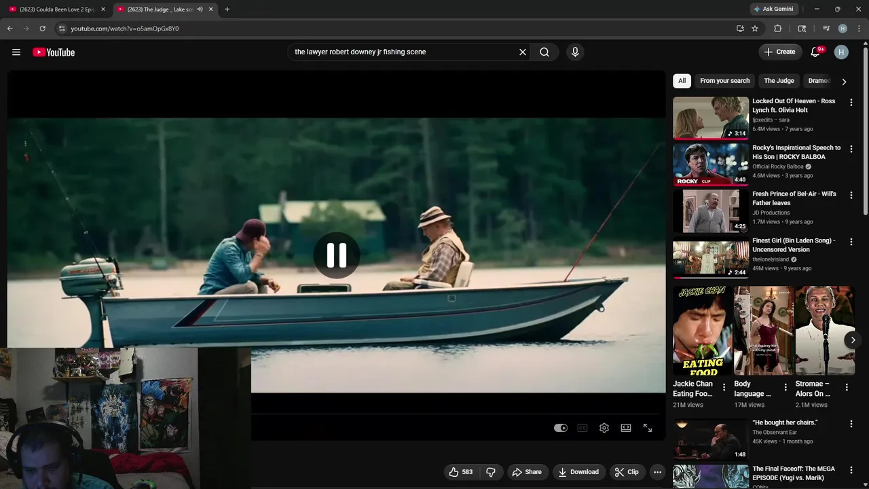The height and width of the screenshot is (489, 869).
Task: Open browser extensions puzzle icon
Action: [x=777, y=29]
